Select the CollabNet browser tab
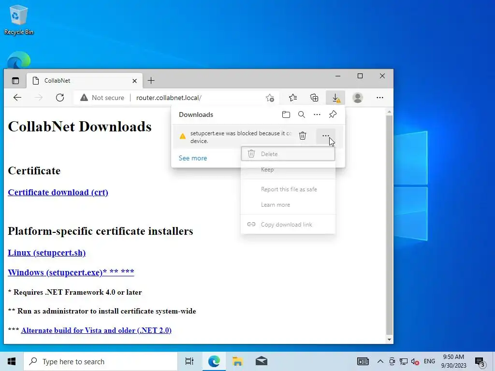Viewport: 495px width, 371px height. [85, 81]
